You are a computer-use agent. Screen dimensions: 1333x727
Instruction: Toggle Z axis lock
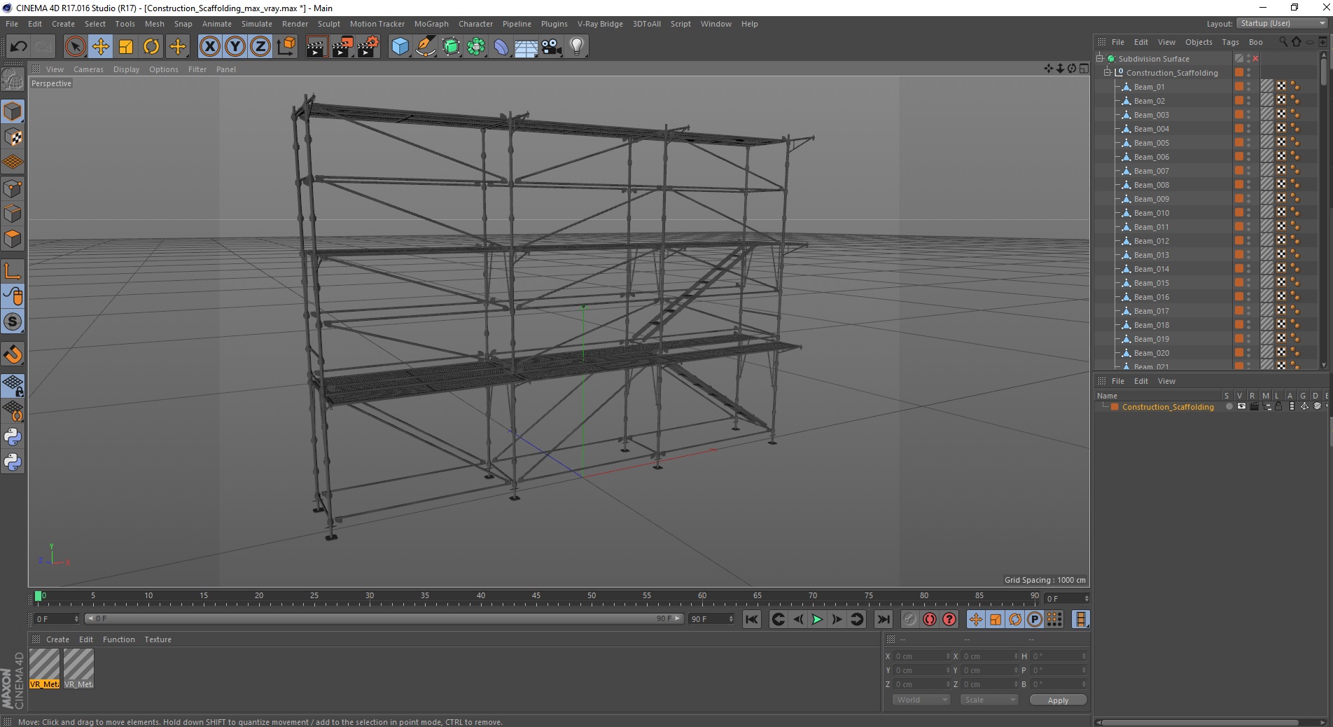(x=260, y=47)
